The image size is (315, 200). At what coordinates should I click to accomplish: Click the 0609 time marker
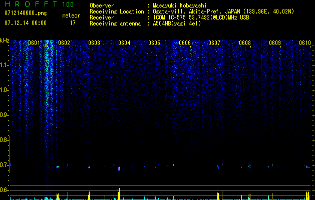click(275, 42)
